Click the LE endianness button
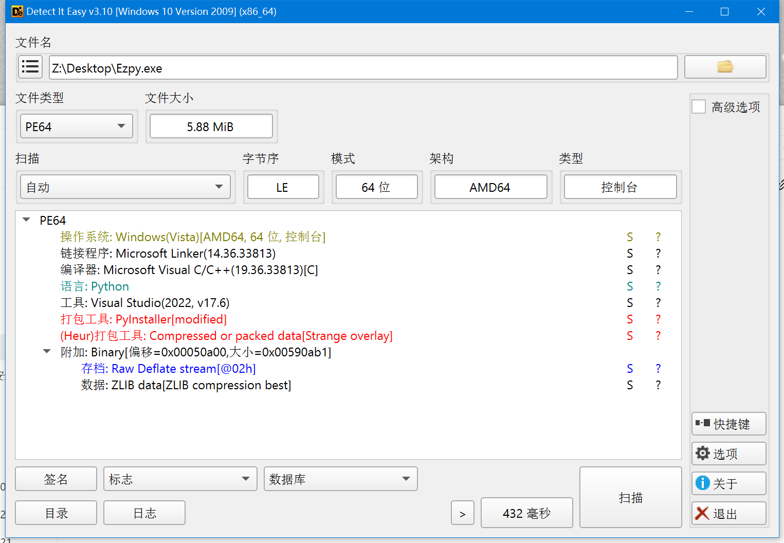Viewport: 784px width, 543px height. pyautogui.click(x=283, y=187)
